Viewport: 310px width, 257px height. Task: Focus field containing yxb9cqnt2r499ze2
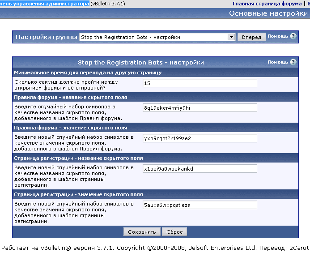pos(200,138)
